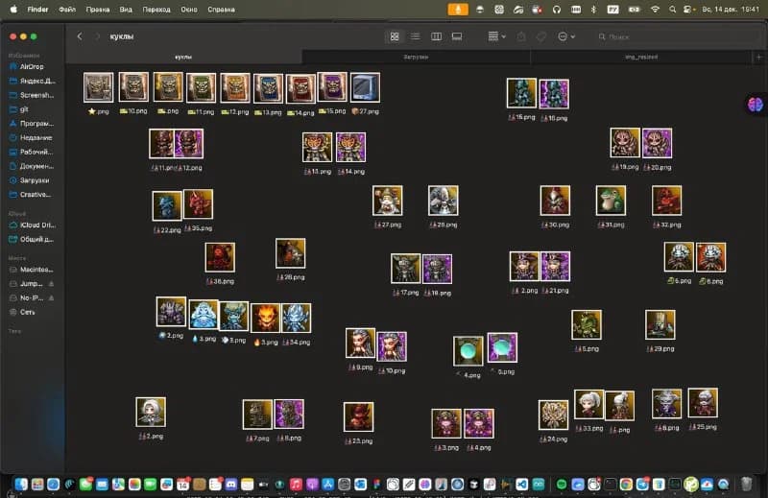The image size is (768, 498).
Task: Select the 22.png blue creature thumbnail
Action: pyautogui.click(x=167, y=205)
